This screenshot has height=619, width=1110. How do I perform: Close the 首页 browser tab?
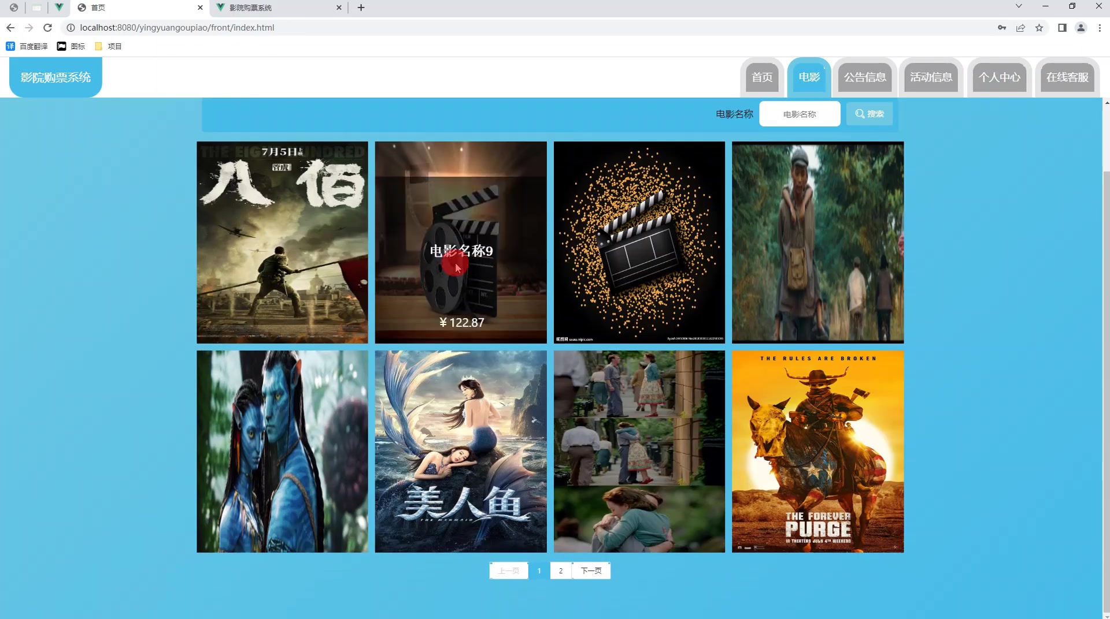pyautogui.click(x=200, y=8)
